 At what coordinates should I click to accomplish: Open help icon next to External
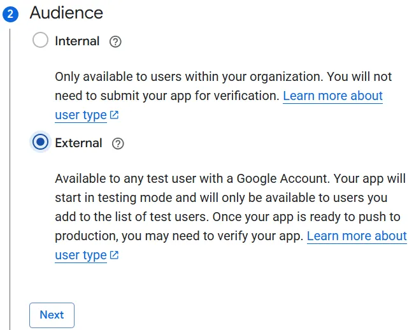(118, 143)
